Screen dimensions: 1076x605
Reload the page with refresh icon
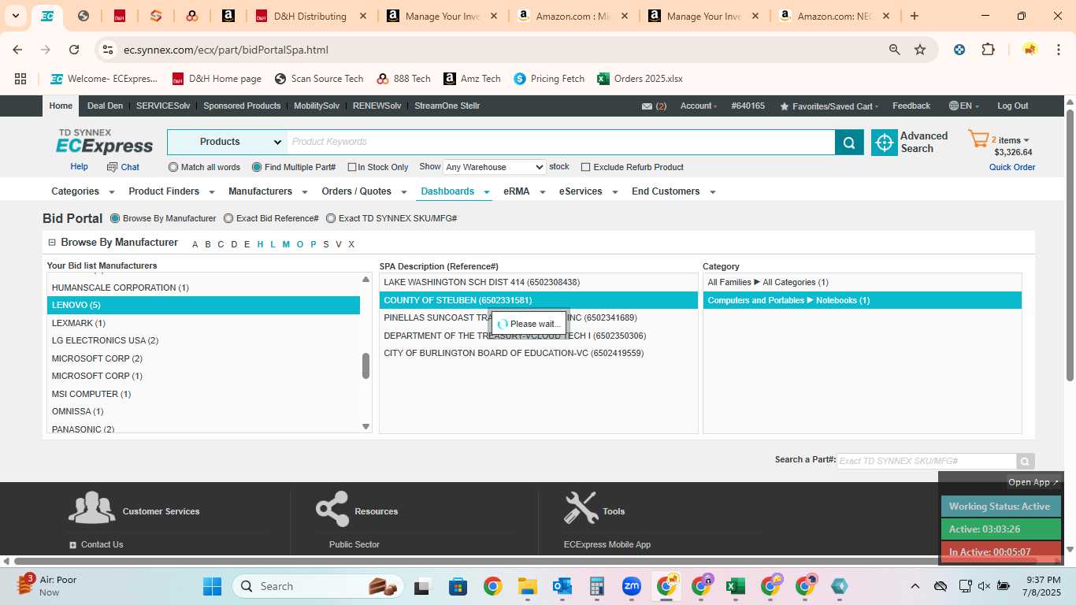click(x=74, y=50)
